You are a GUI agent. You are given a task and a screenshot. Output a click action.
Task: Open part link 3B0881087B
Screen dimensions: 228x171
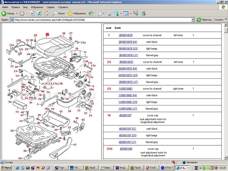tap(125, 35)
